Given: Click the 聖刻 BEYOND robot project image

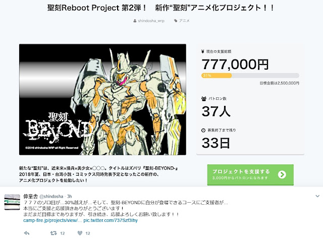Looking at the screenshot, I should point(102,99).
